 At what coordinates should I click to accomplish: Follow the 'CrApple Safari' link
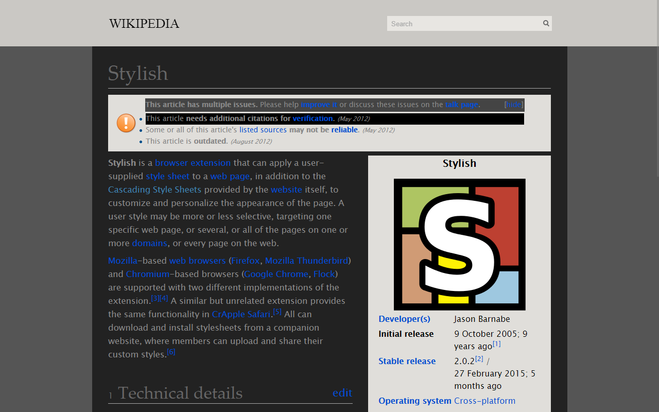point(241,314)
